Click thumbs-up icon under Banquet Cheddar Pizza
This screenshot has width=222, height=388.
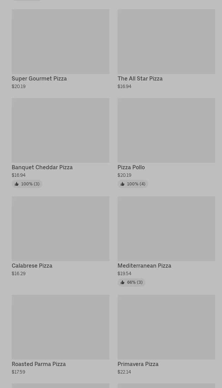[x=17, y=184]
